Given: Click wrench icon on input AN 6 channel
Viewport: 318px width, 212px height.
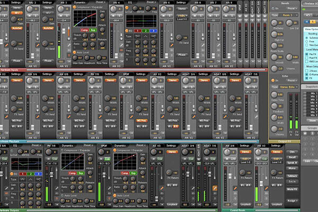Looking at the screenshot, I should (203, 45).
